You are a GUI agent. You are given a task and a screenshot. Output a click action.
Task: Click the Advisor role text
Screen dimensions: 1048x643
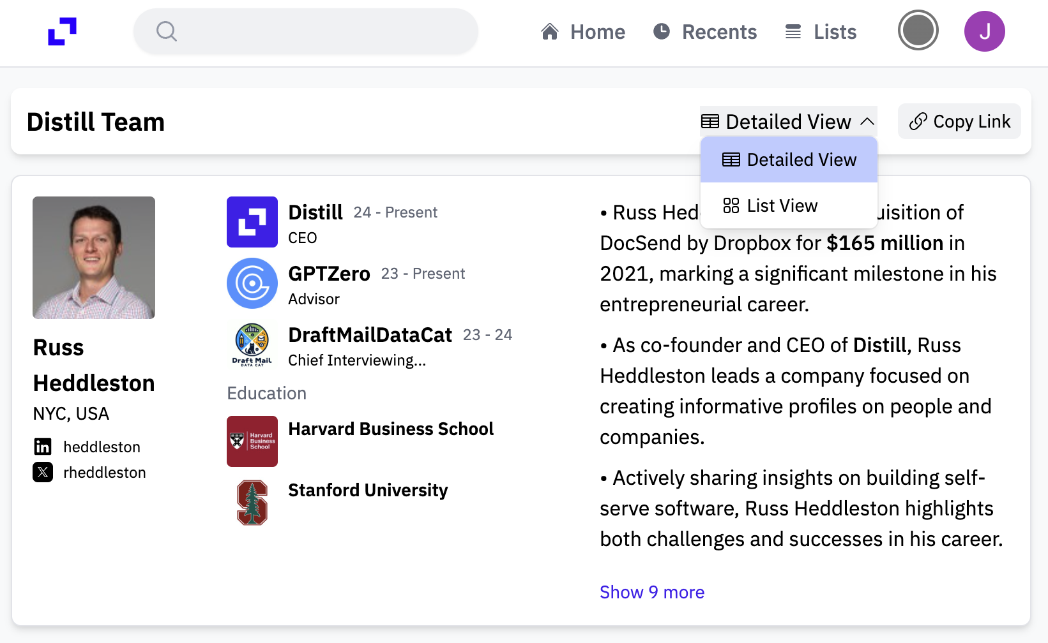click(314, 299)
